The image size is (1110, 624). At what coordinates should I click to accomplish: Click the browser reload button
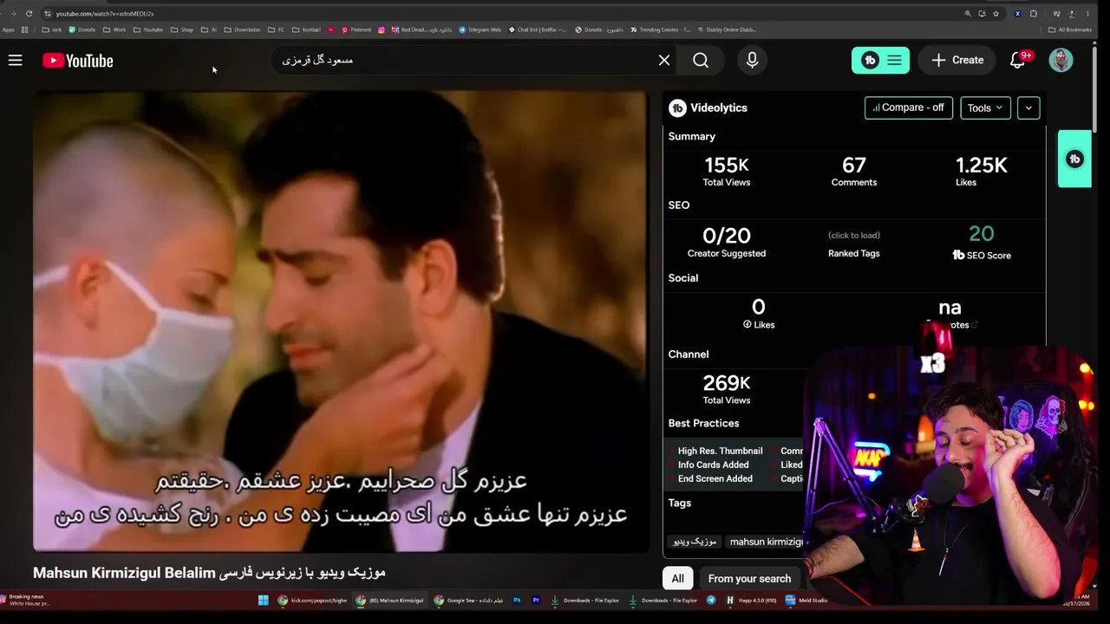coord(29,13)
